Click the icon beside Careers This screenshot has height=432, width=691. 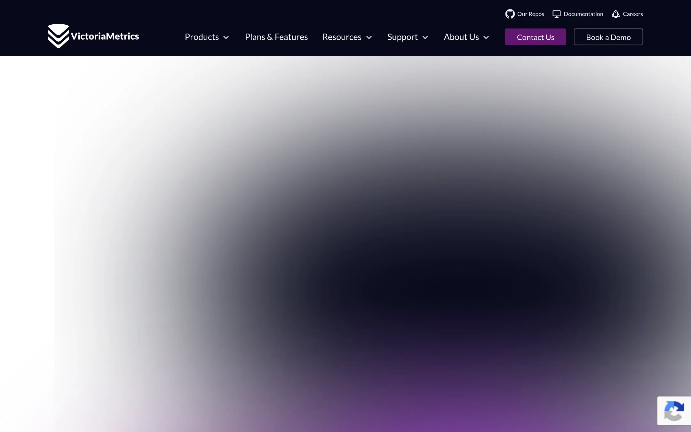[x=616, y=14]
